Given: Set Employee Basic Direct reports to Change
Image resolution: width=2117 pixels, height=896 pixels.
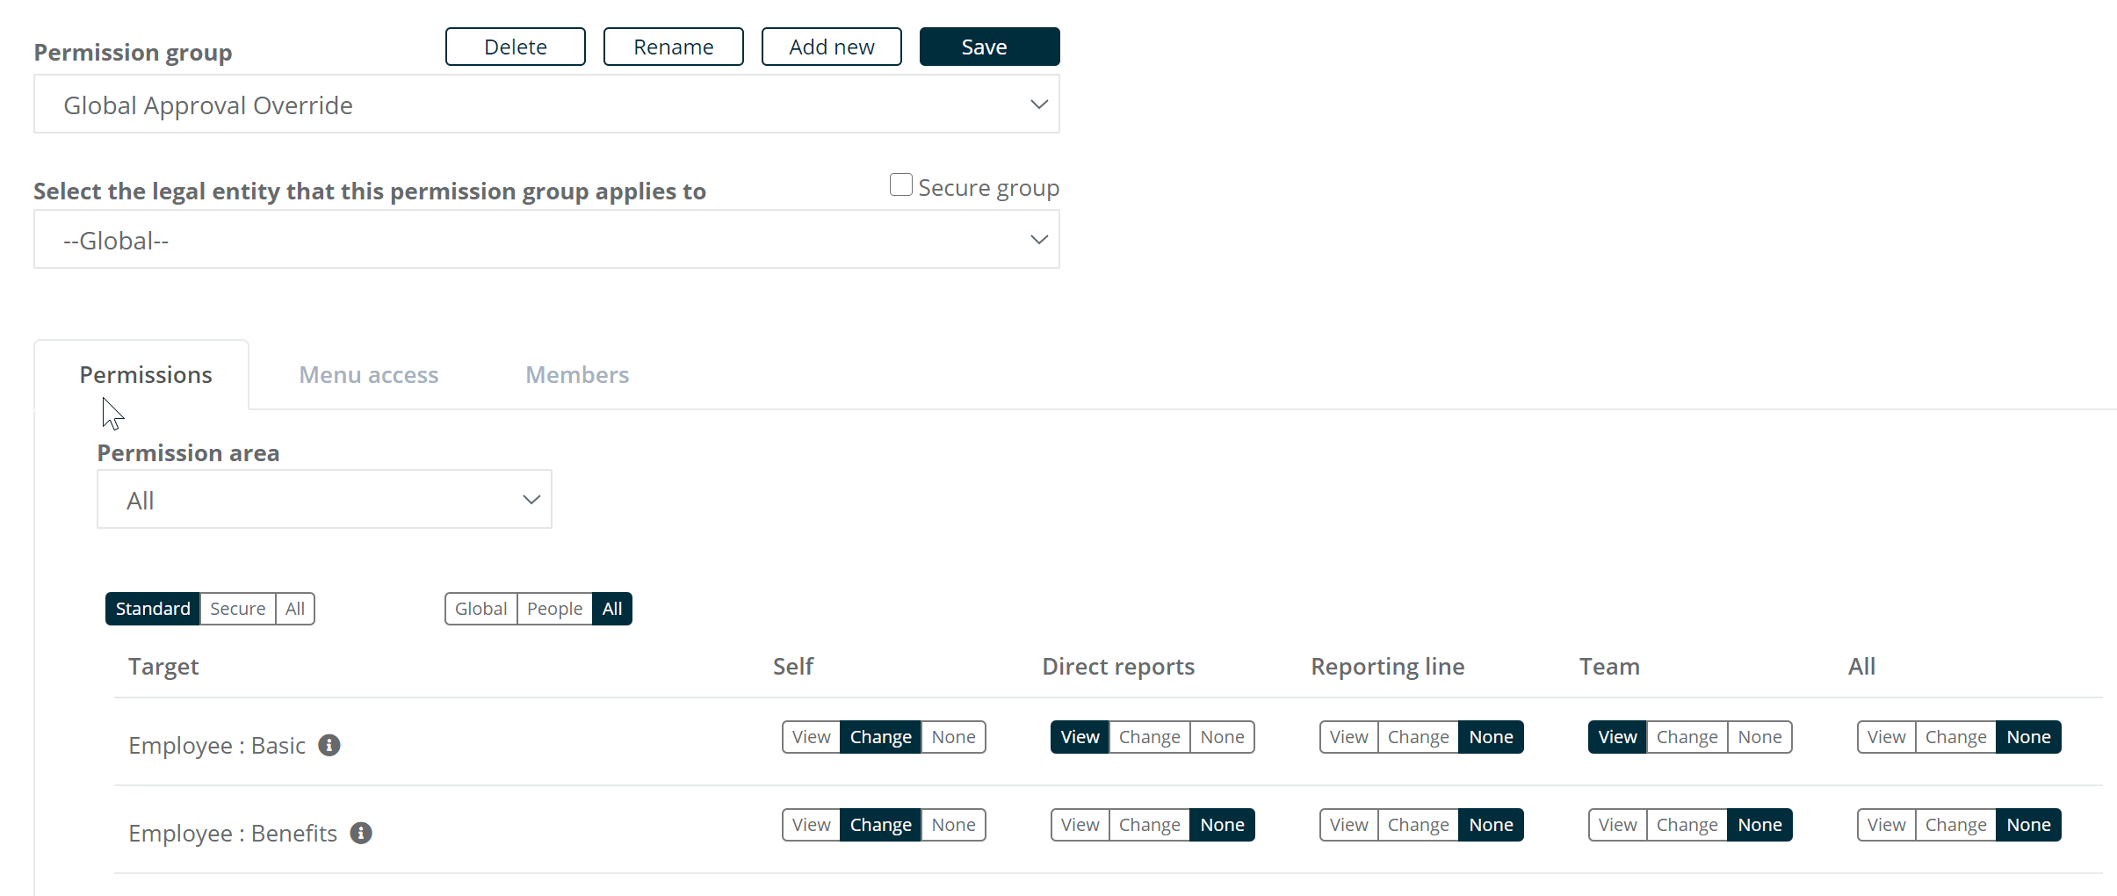Looking at the screenshot, I should pyautogui.click(x=1149, y=737).
